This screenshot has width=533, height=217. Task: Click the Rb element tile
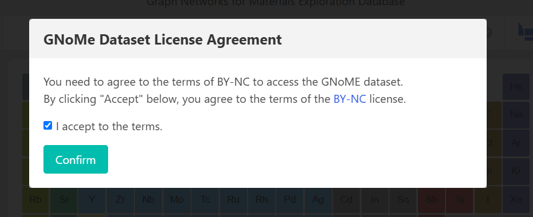[x=35, y=199]
